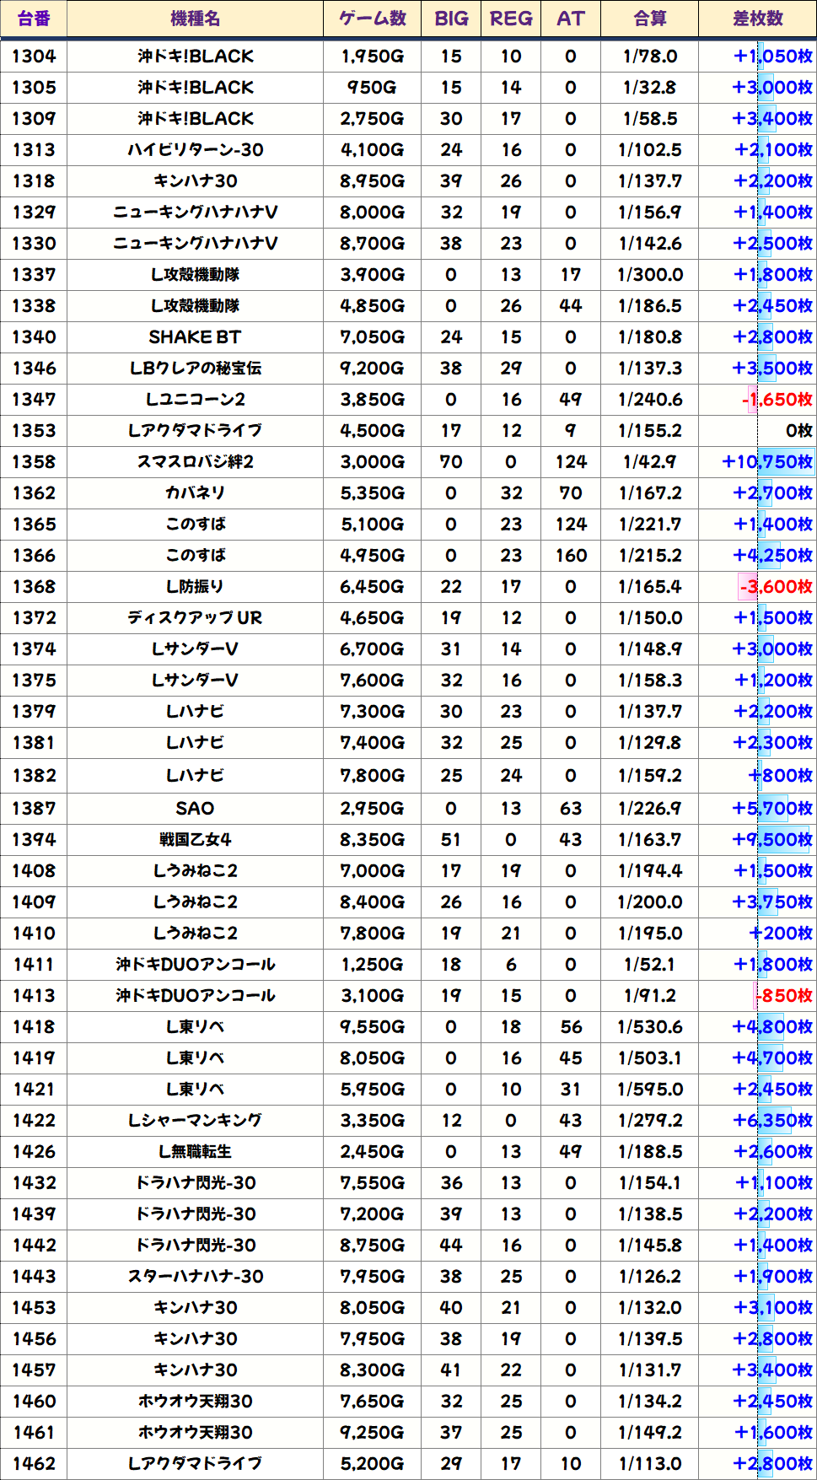This screenshot has width=817, height=1480.
Task: Click the スマスロバジ絆2 machine name
Action: 195,462
